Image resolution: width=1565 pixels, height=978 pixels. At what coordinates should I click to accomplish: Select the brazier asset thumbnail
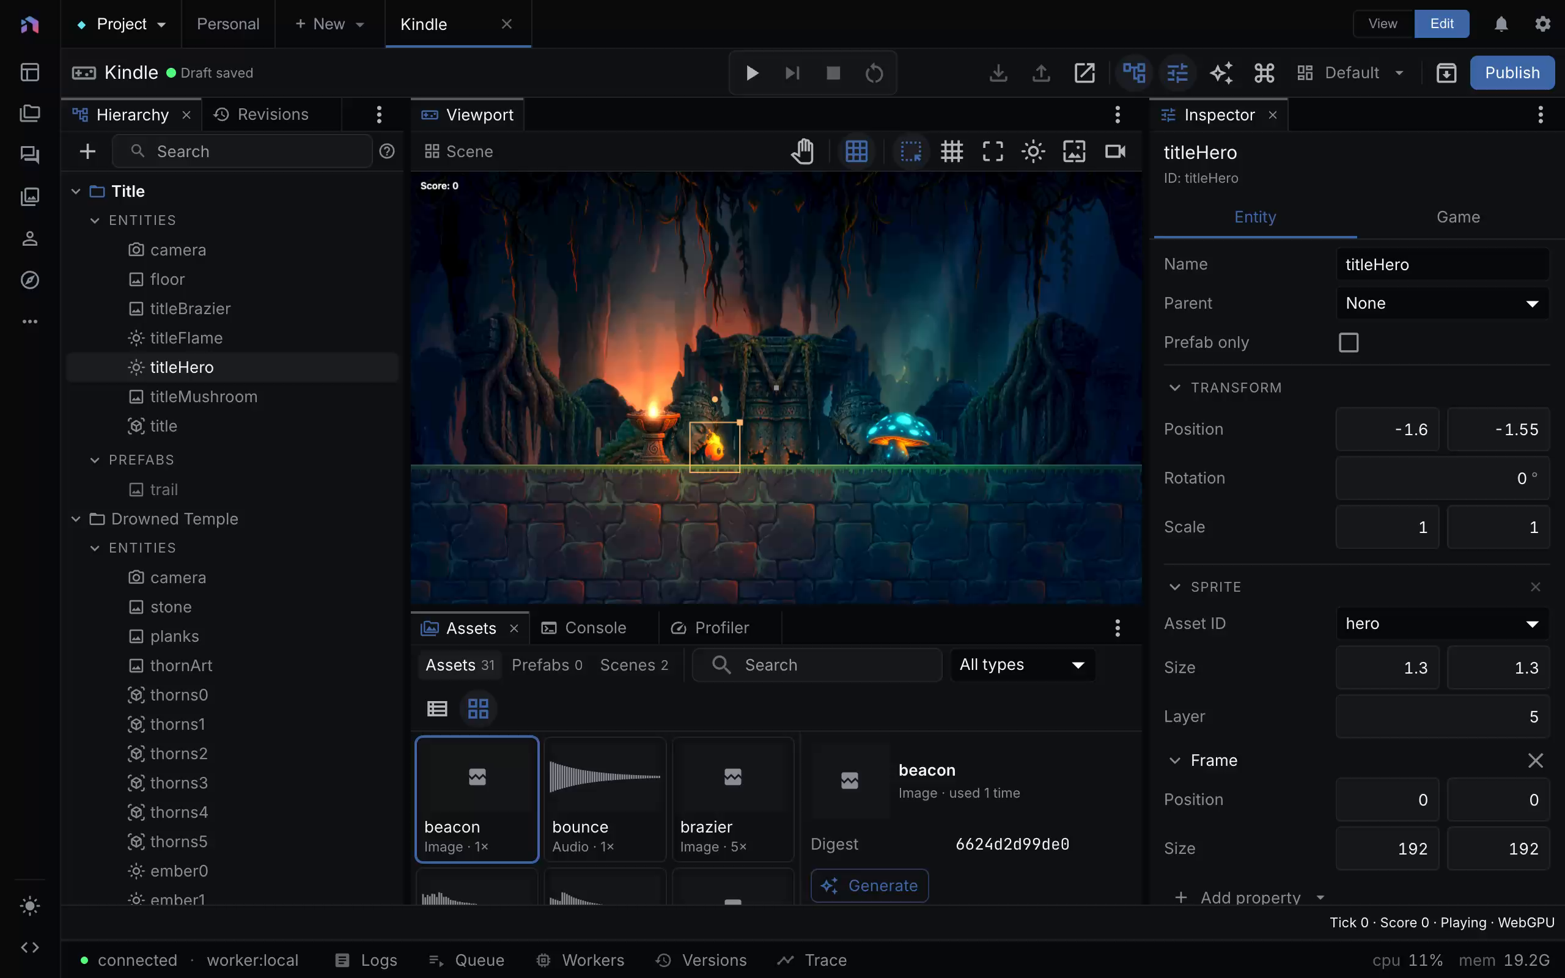point(732,799)
